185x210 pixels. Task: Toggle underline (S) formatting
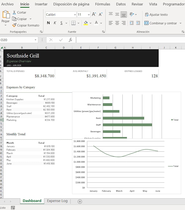coord(61,23)
